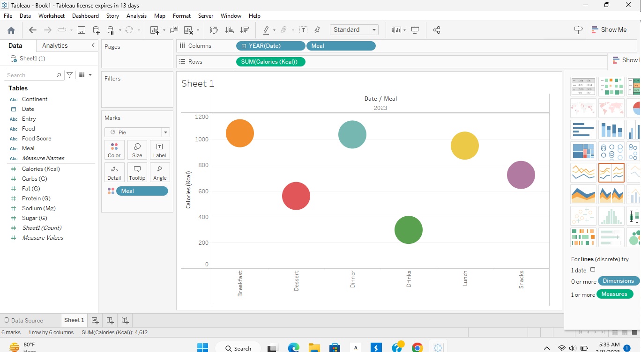
Task: Click the New Dashboard tab icon
Action: [x=110, y=321]
